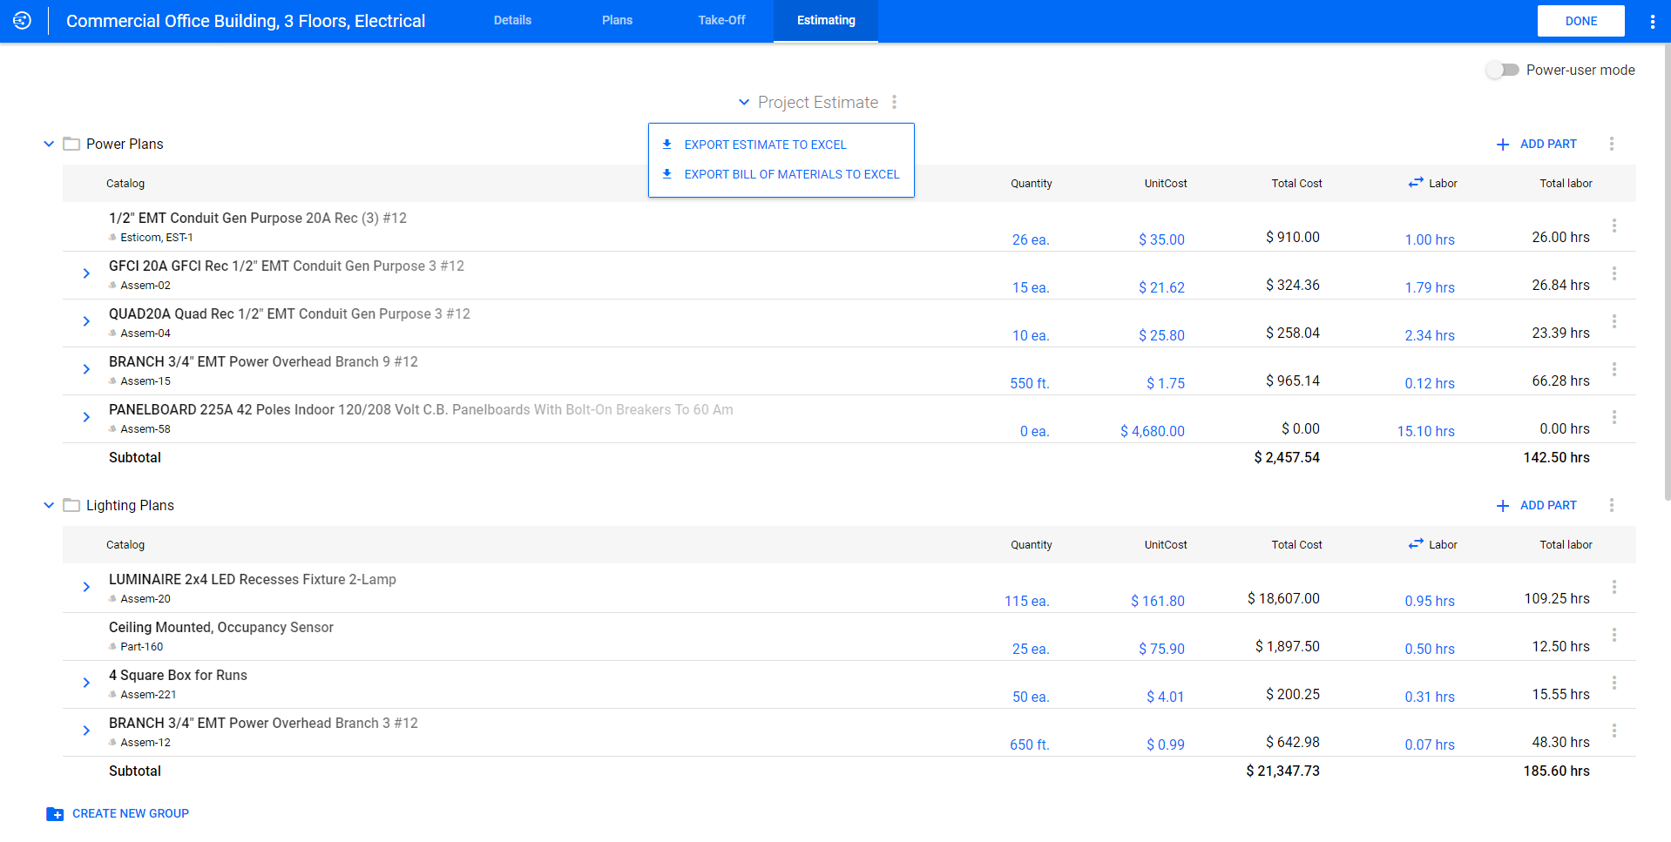Expand the LUMINAIRE 2x4 LED assembly
The image size is (1671, 842).
click(86, 587)
